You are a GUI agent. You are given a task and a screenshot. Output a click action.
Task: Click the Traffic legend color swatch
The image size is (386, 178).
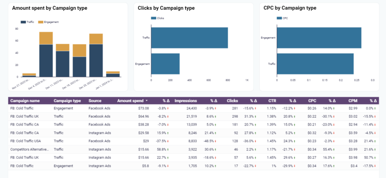coord(23,22)
